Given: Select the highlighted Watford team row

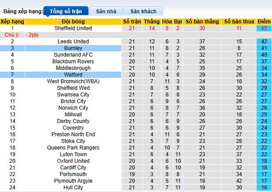Looking at the screenshot, I should click(x=73, y=75).
